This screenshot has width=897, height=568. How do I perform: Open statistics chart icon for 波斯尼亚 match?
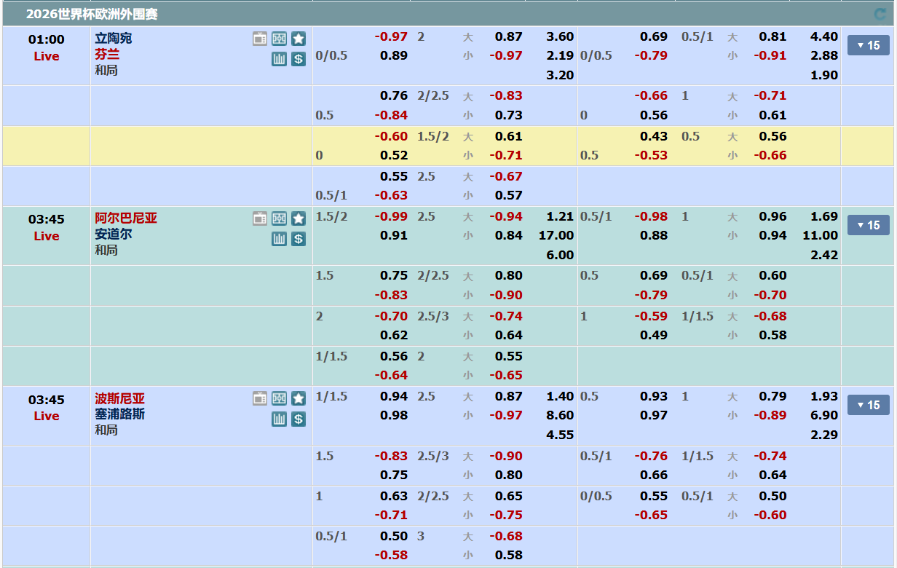279,419
